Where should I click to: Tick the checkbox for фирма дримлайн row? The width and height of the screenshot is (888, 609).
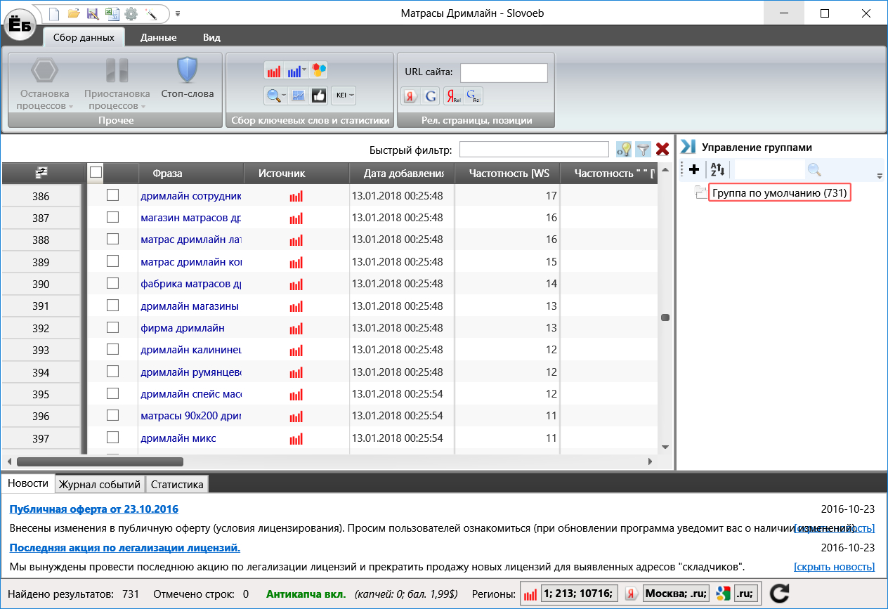click(112, 328)
